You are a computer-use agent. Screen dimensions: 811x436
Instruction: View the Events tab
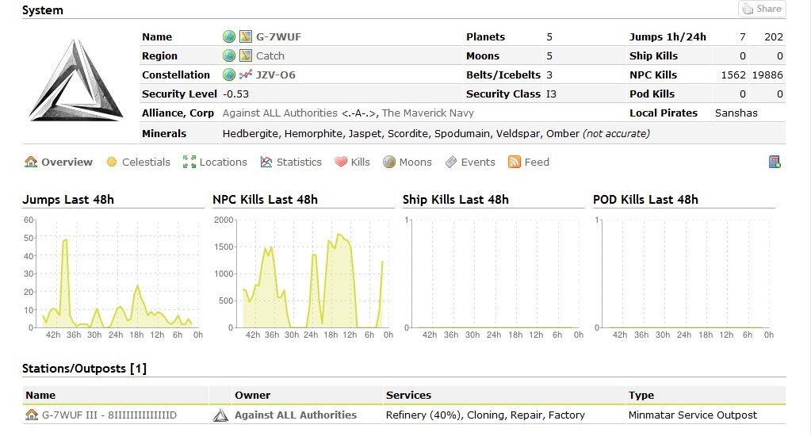click(470, 162)
